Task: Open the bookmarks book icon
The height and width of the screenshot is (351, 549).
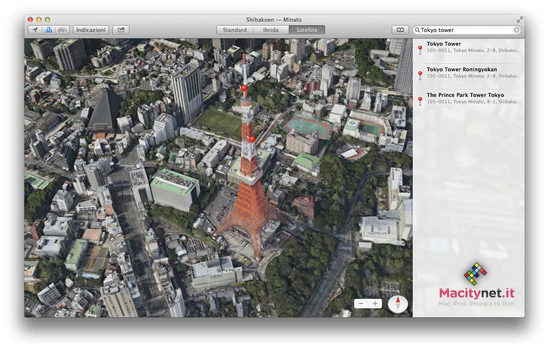Action: 400,30
